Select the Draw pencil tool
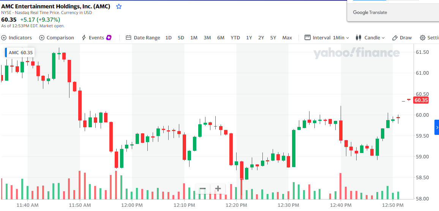Image resolution: width=439 pixels, height=211 pixels. [x=395, y=38]
